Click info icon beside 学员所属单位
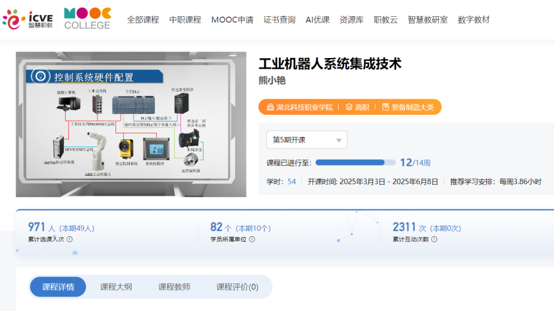 point(252,239)
